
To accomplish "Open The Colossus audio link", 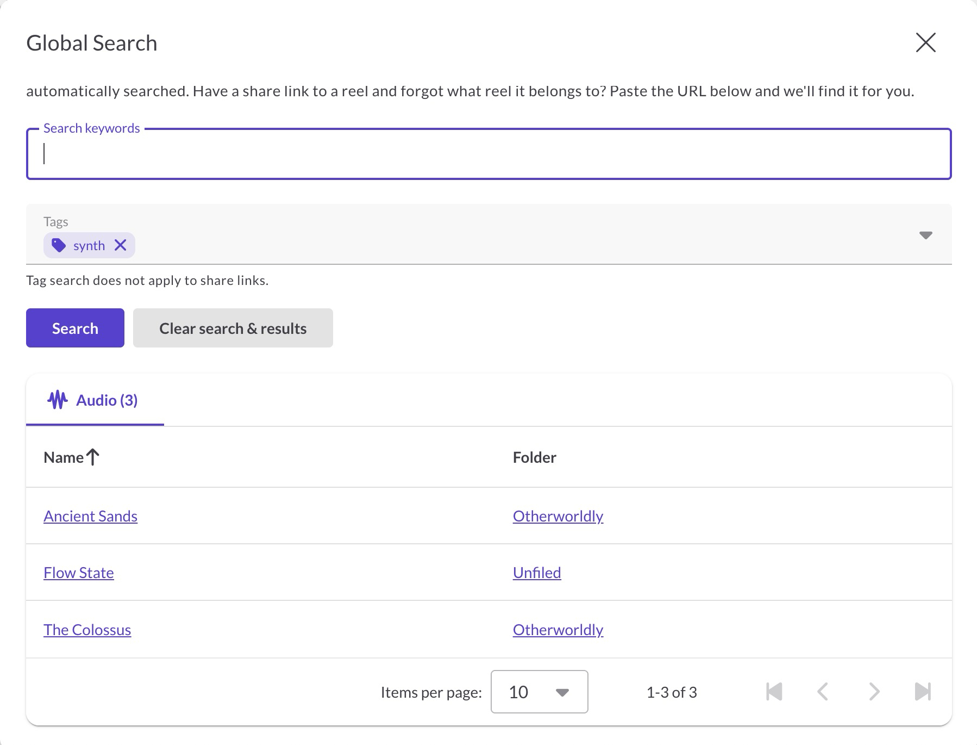I will pyautogui.click(x=87, y=630).
